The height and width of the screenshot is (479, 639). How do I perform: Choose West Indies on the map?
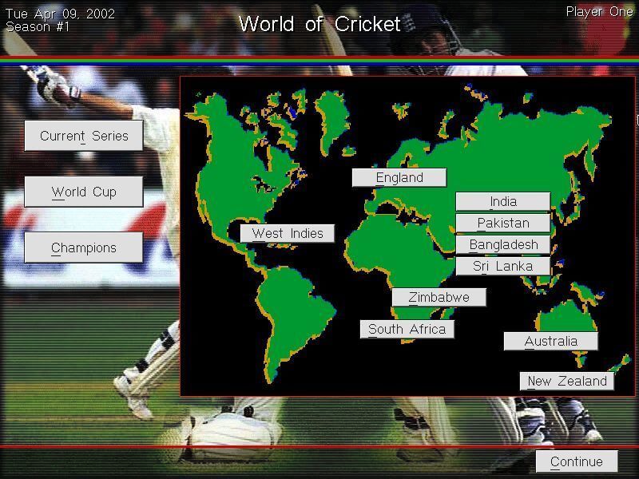click(x=288, y=233)
